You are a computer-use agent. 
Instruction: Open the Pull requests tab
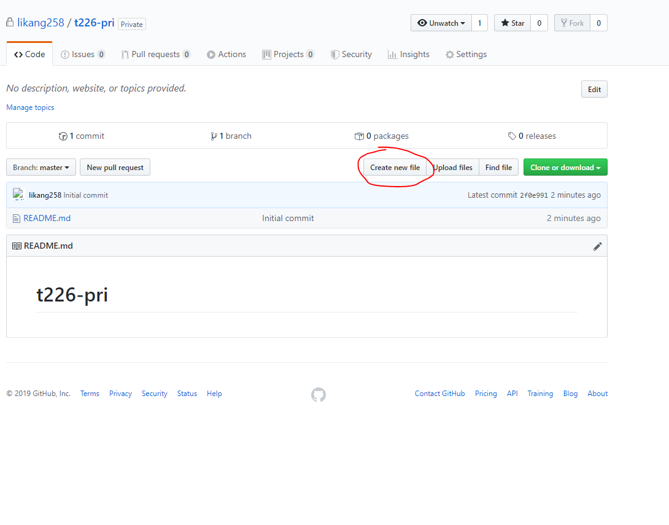point(156,54)
